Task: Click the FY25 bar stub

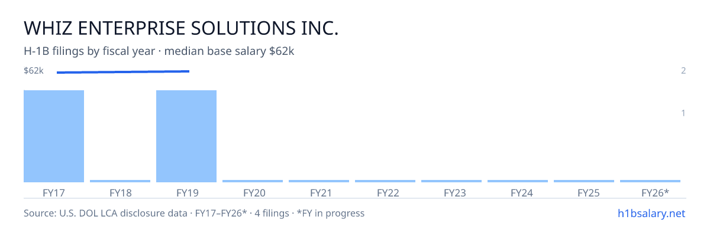Action: click(584, 181)
